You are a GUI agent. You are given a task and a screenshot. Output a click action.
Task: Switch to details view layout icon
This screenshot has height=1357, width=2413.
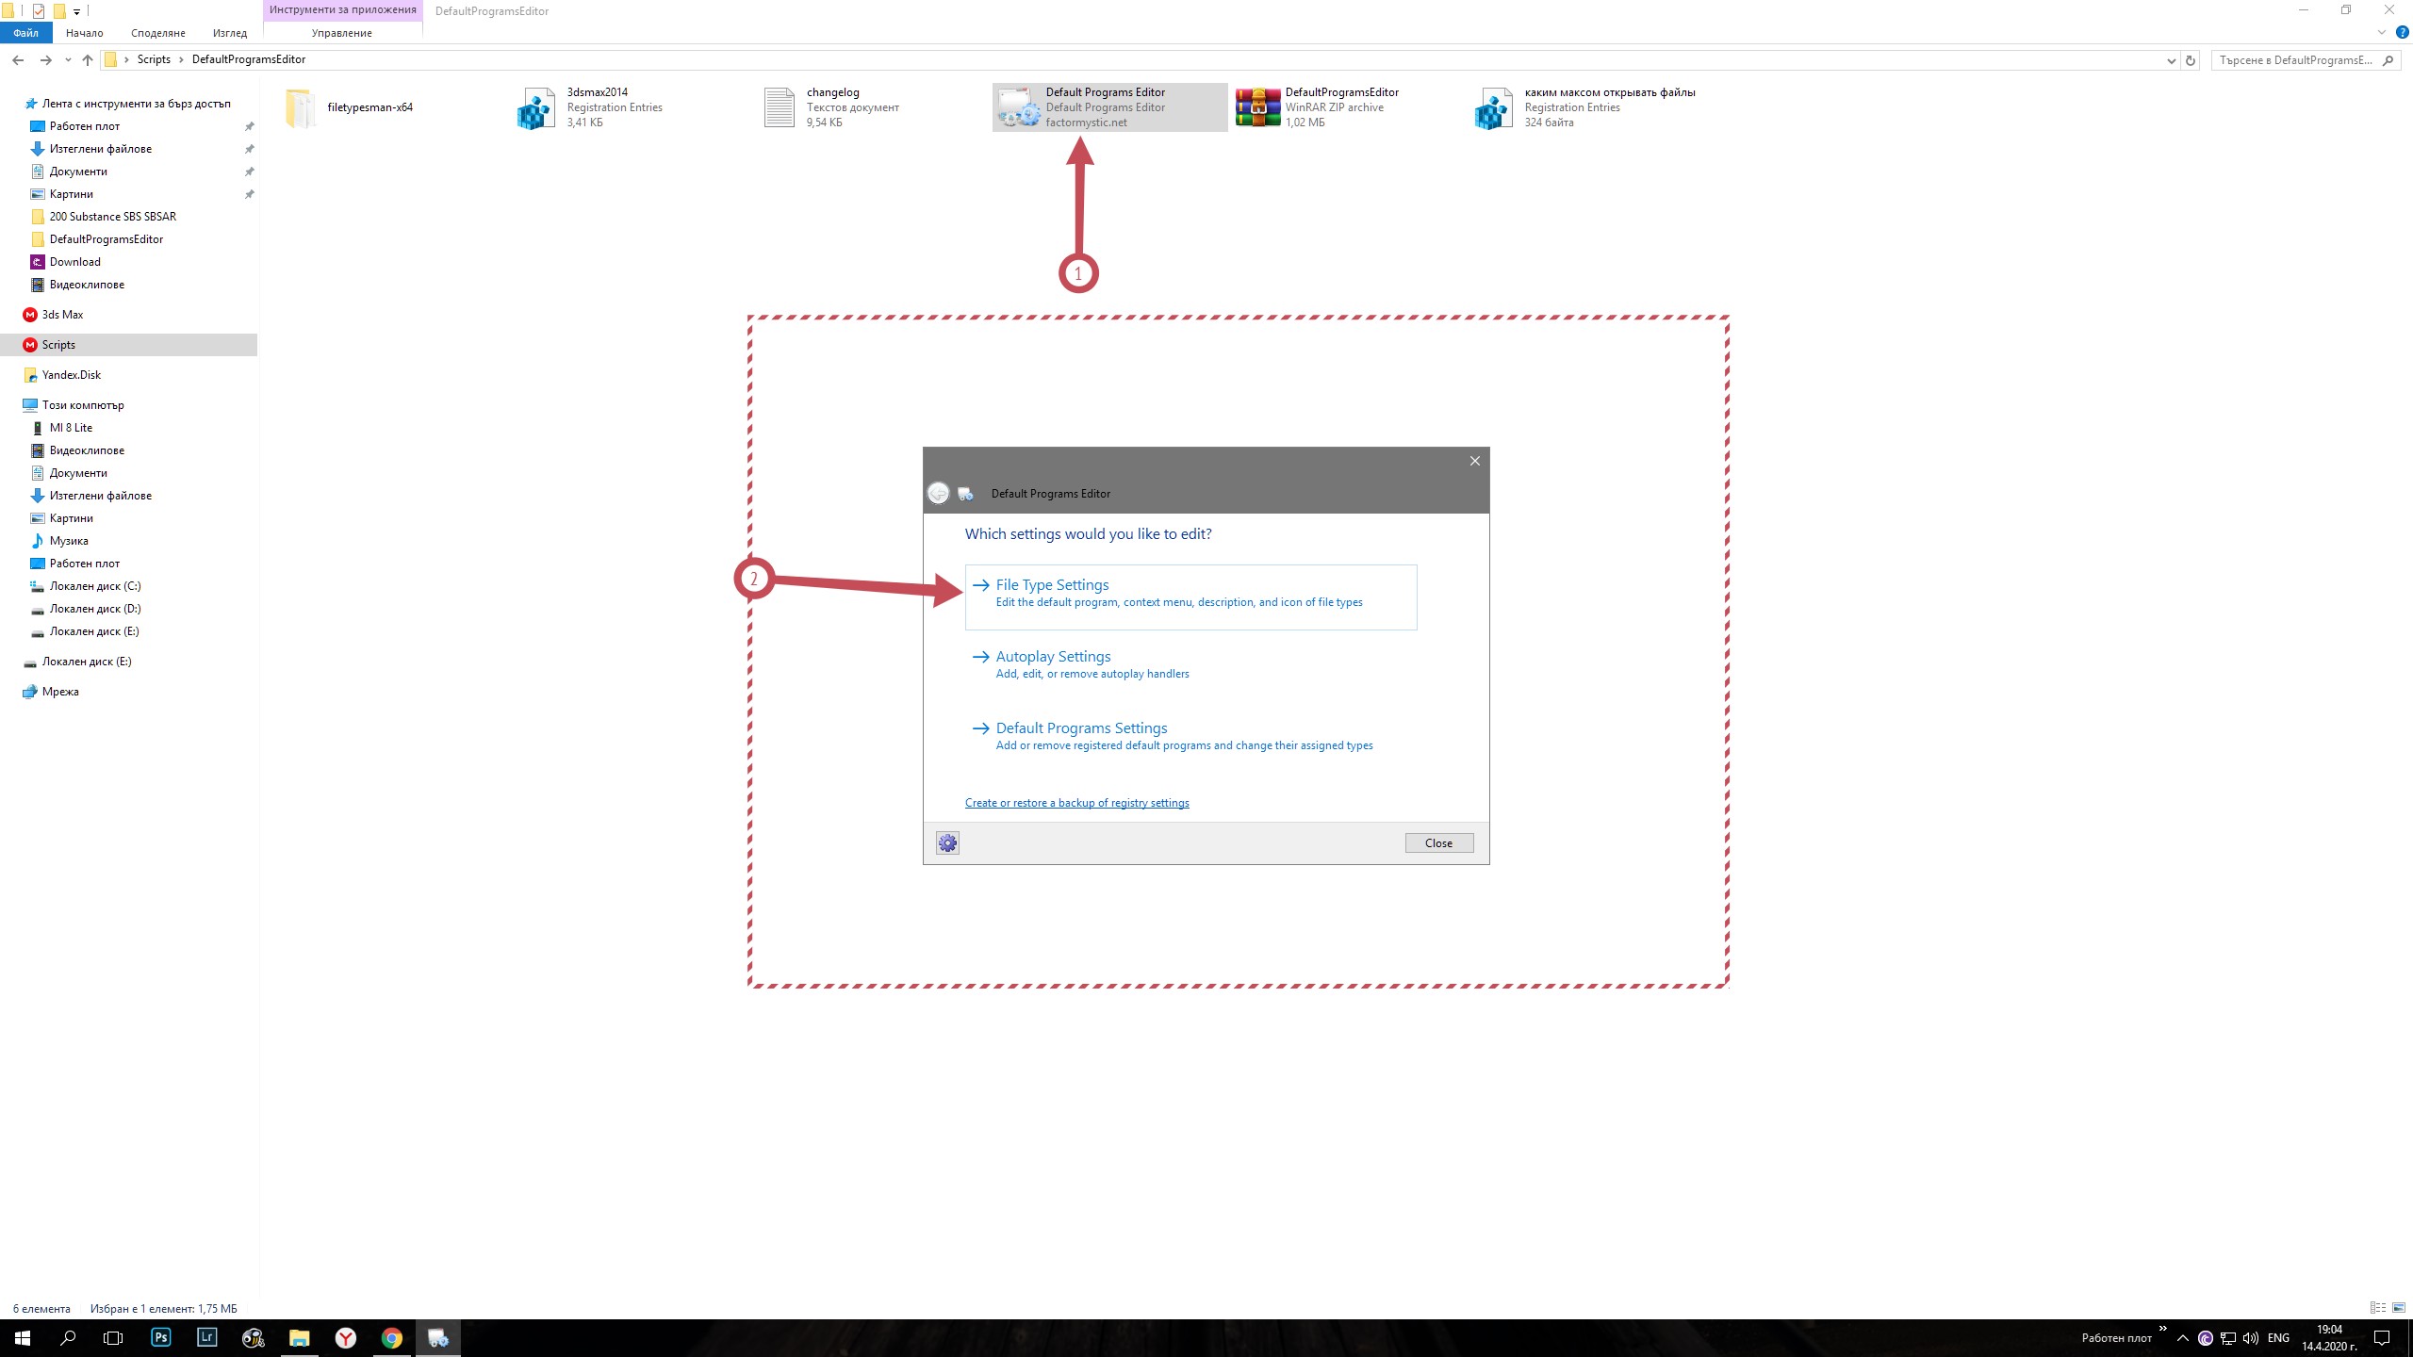click(2377, 1308)
